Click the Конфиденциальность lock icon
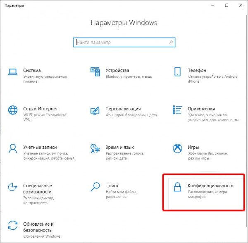 (177, 187)
